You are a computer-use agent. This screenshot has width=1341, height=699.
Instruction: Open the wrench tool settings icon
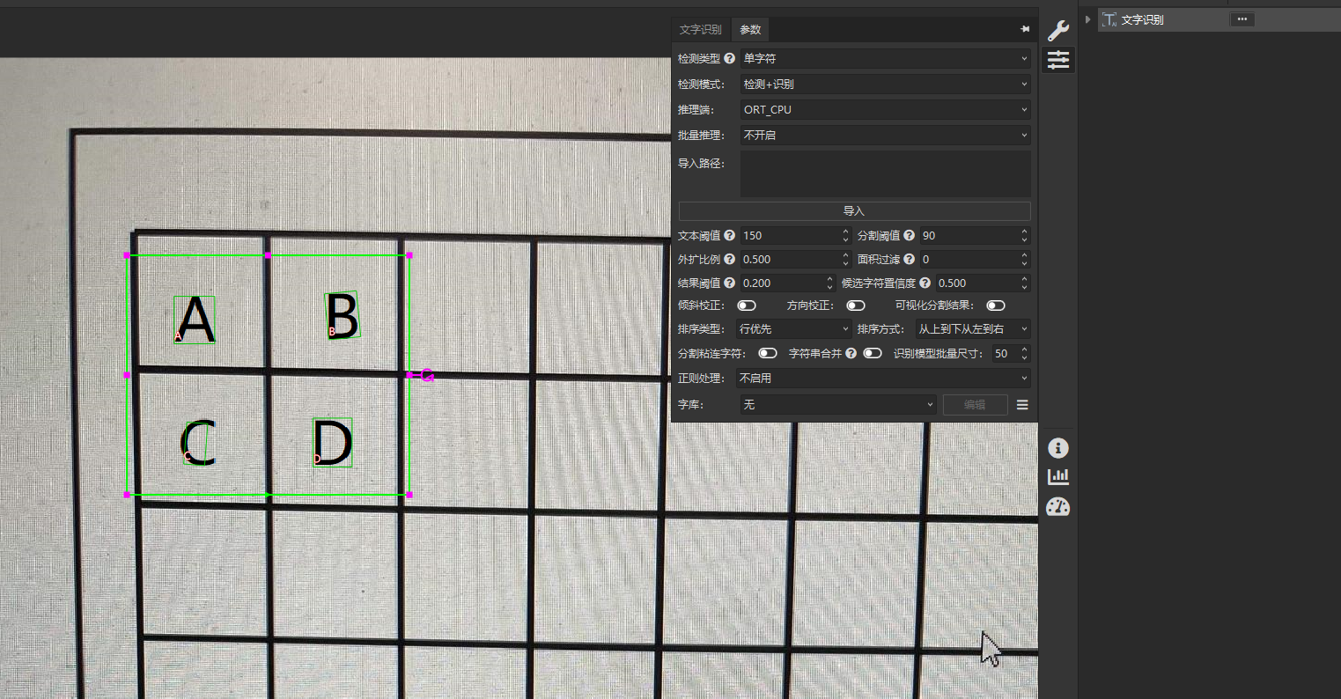tap(1057, 31)
